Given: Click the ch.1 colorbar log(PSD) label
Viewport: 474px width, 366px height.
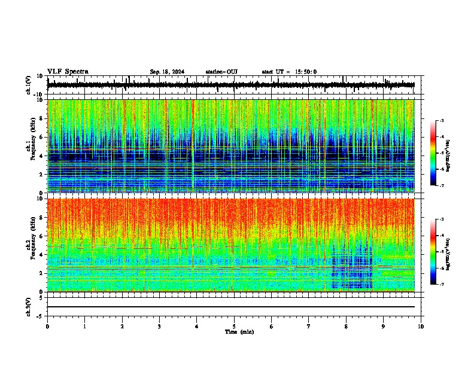Looking at the screenshot, I should [x=448, y=156].
